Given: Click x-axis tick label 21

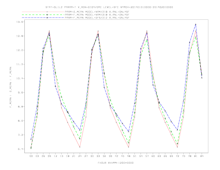Looking at the screenshot, I should [74, 156].
